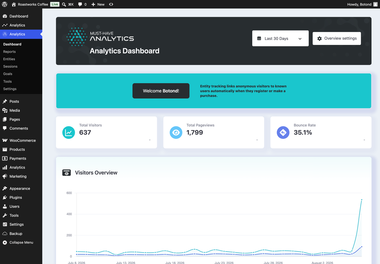The width and height of the screenshot is (380, 264).
Task: Click the July 18, 2026 axis label
Action: [x=175, y=263]
